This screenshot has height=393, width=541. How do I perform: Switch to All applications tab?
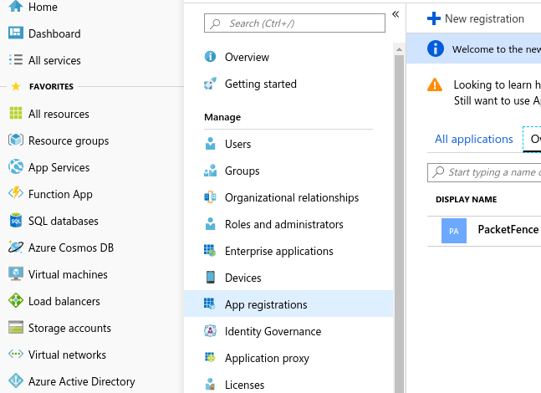(x=473, y=140)
